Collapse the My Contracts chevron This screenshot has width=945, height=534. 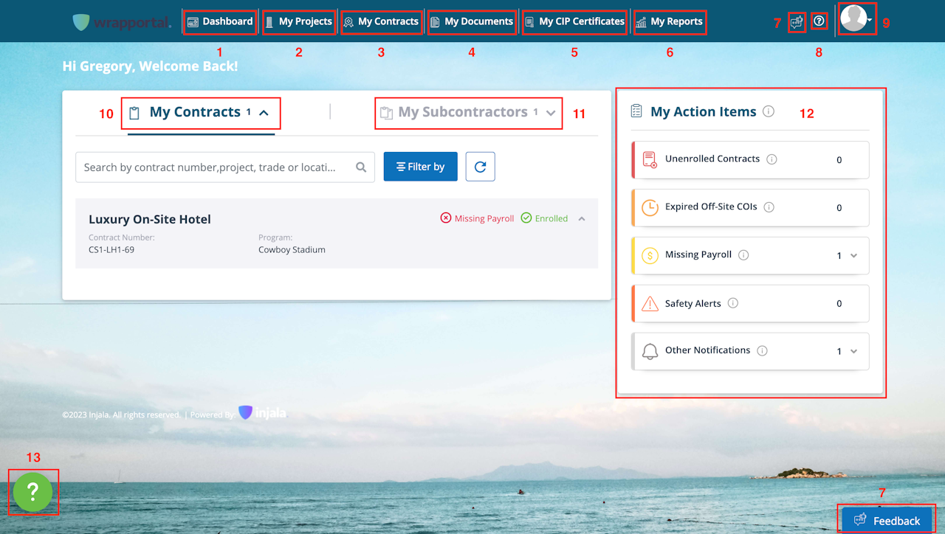tap(264, 113)
